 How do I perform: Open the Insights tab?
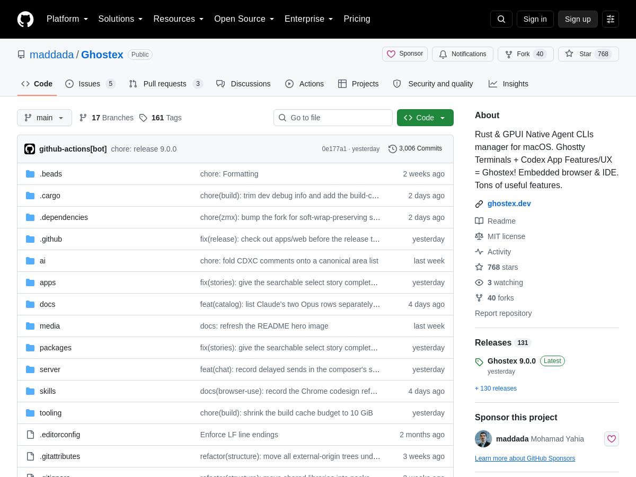508,84
